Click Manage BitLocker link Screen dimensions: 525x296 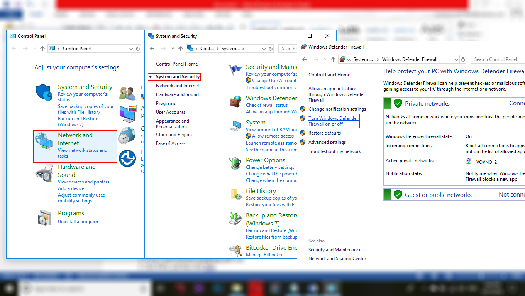pyautogui.click(x=264, y=255)
